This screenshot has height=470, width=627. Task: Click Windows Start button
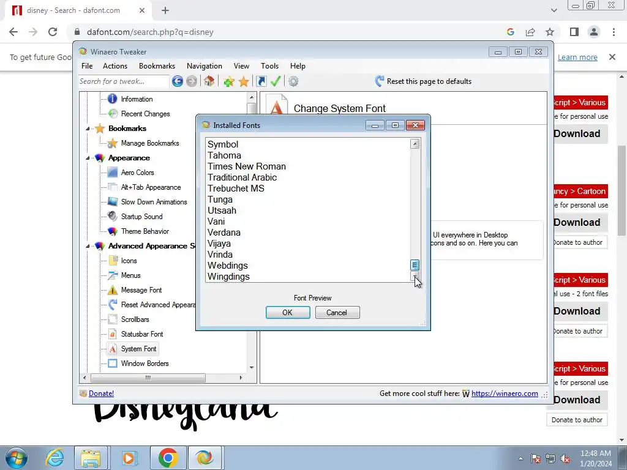pos(16,458)
